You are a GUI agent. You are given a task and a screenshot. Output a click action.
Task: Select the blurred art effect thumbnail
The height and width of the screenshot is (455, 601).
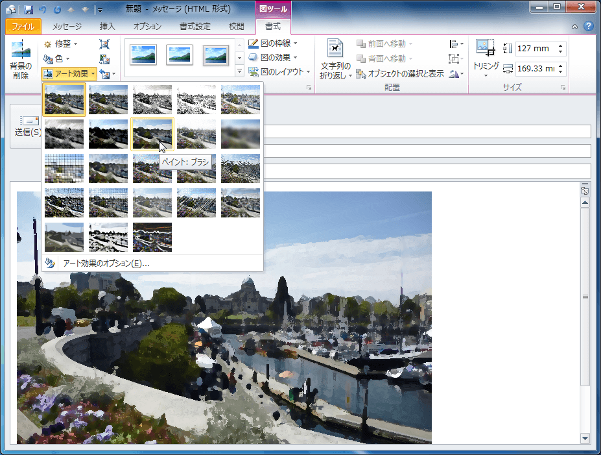pyautogui.click(x=241, y=134)
